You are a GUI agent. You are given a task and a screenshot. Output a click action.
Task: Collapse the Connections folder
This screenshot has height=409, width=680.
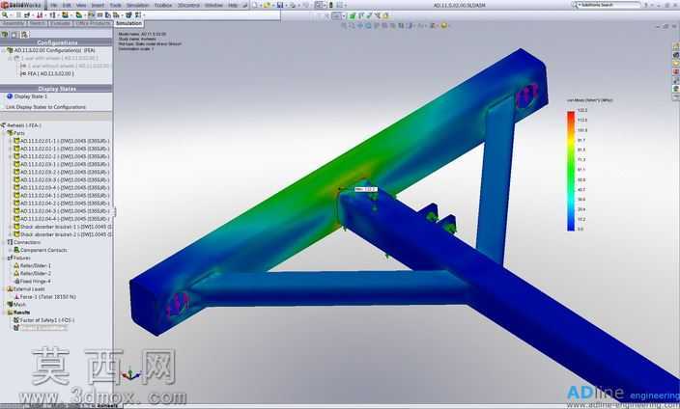coord(4,243)
